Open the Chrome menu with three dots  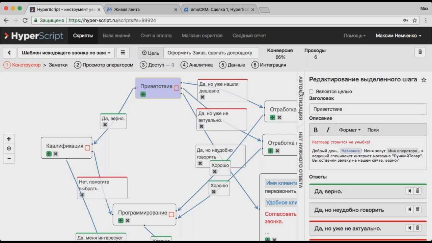coord(425,20)
